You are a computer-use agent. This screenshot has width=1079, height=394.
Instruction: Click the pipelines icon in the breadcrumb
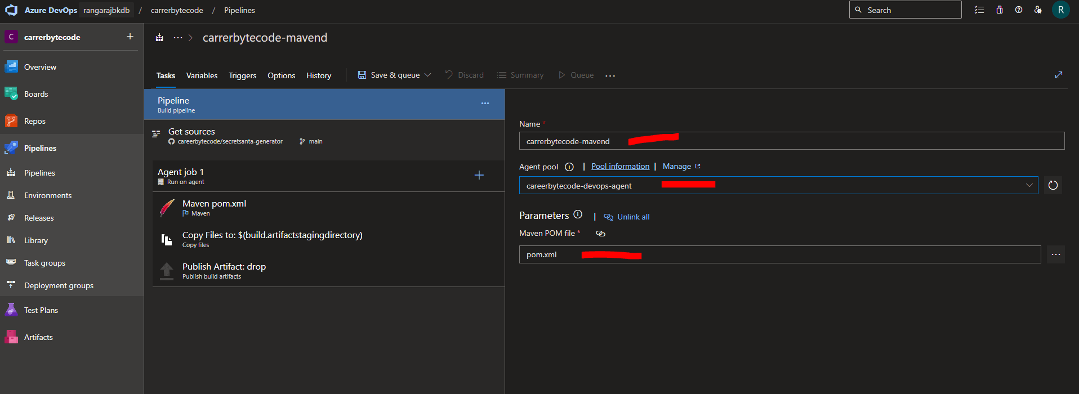159,38
